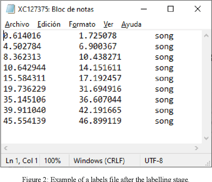Maximize the Bloc de notas window
The image size is (212, 182).
coord(170,9)
